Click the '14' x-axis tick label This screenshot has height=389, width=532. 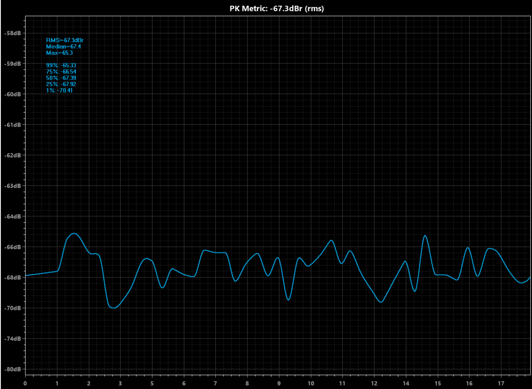[406, 383]
